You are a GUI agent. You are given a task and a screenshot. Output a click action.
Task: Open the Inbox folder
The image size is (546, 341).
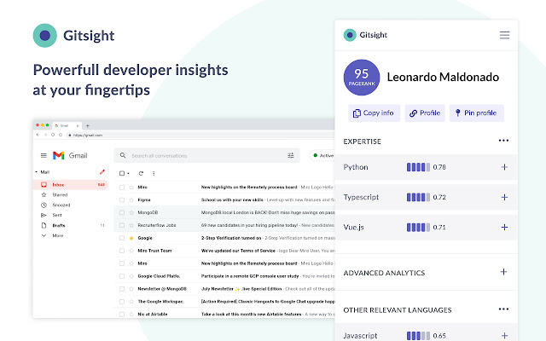(x=70, y=185)
